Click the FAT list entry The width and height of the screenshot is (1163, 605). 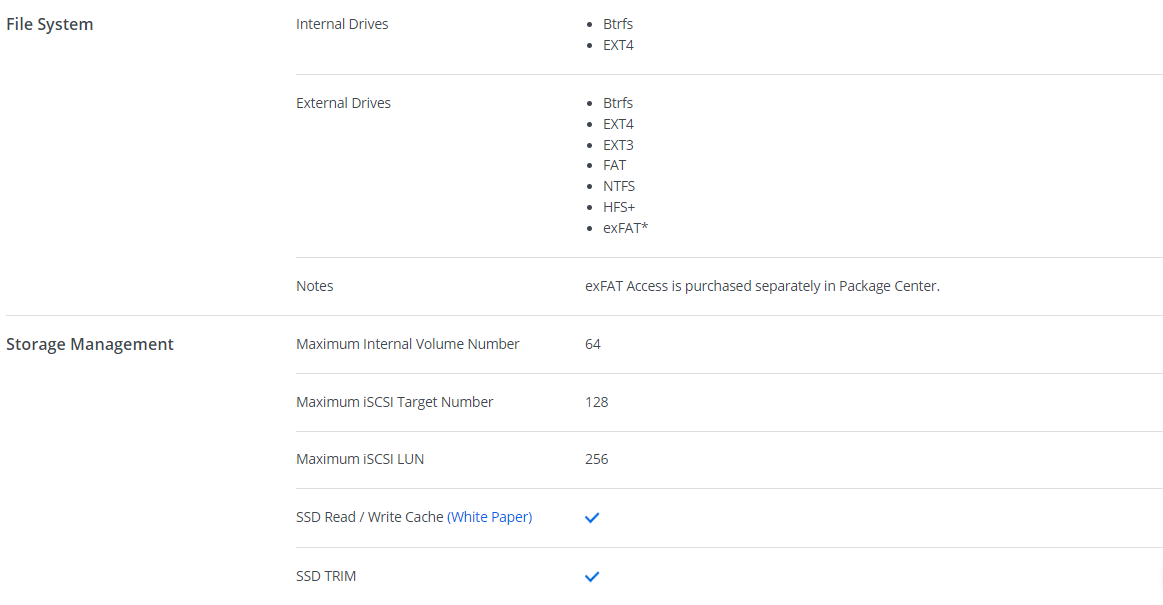click(615, 165)
